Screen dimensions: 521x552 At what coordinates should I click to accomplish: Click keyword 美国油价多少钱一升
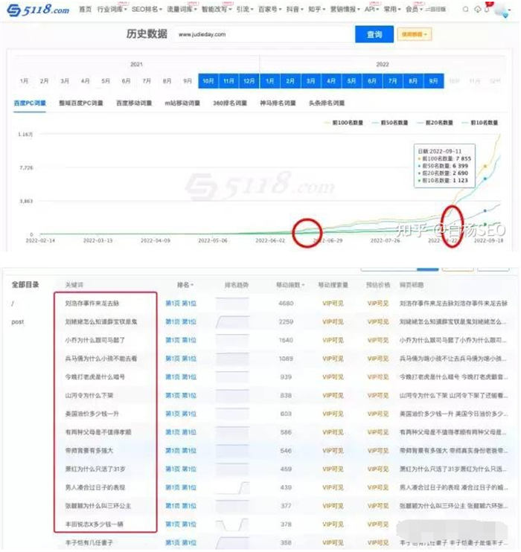click(92, 414)
